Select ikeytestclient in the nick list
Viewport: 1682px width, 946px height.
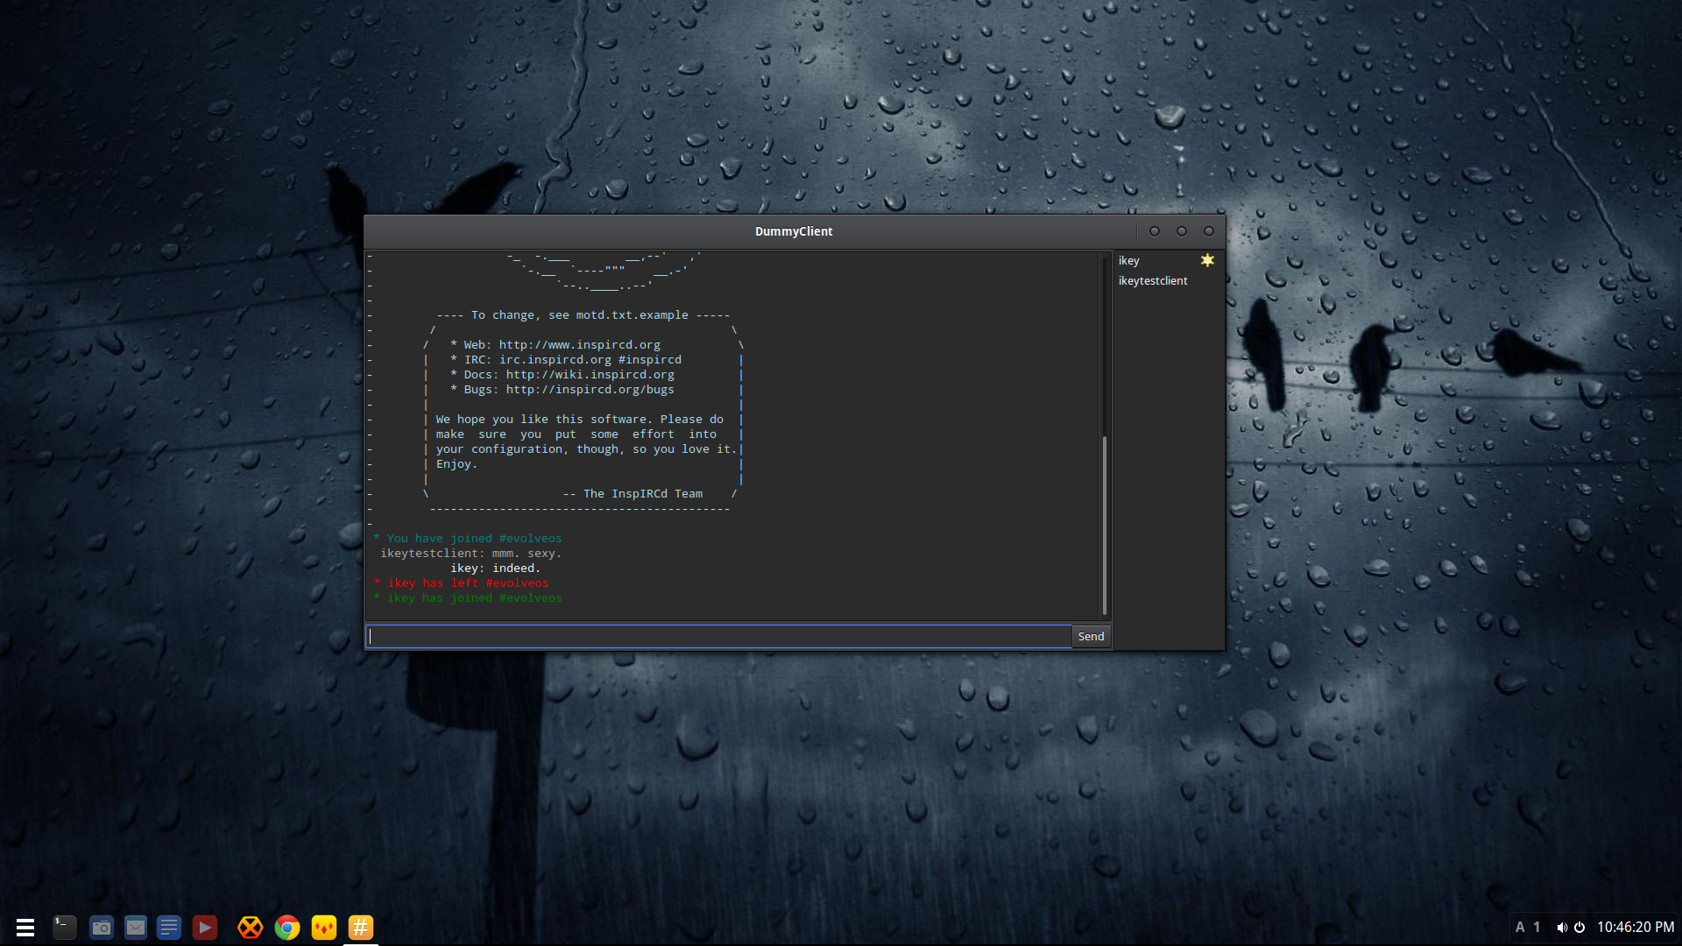tap(1168, 280)
